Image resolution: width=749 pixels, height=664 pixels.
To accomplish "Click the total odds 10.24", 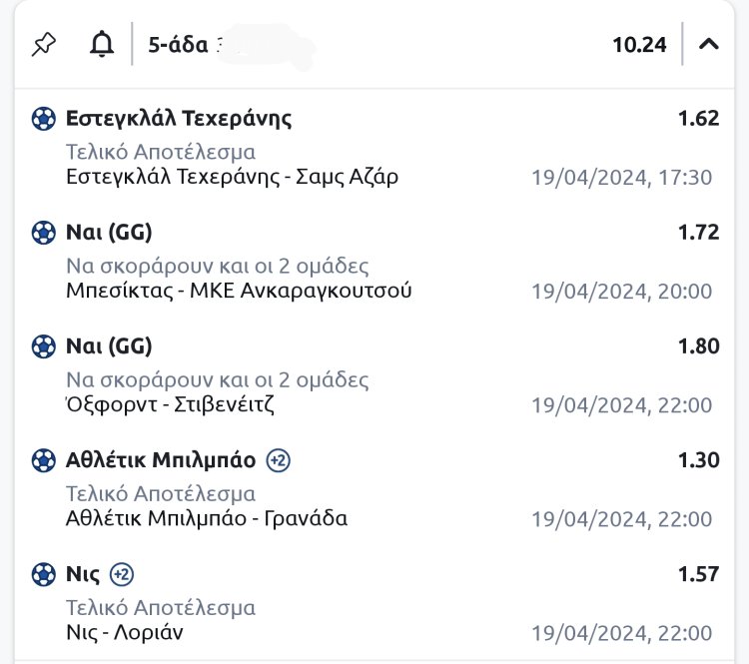I will pos(639,45).
